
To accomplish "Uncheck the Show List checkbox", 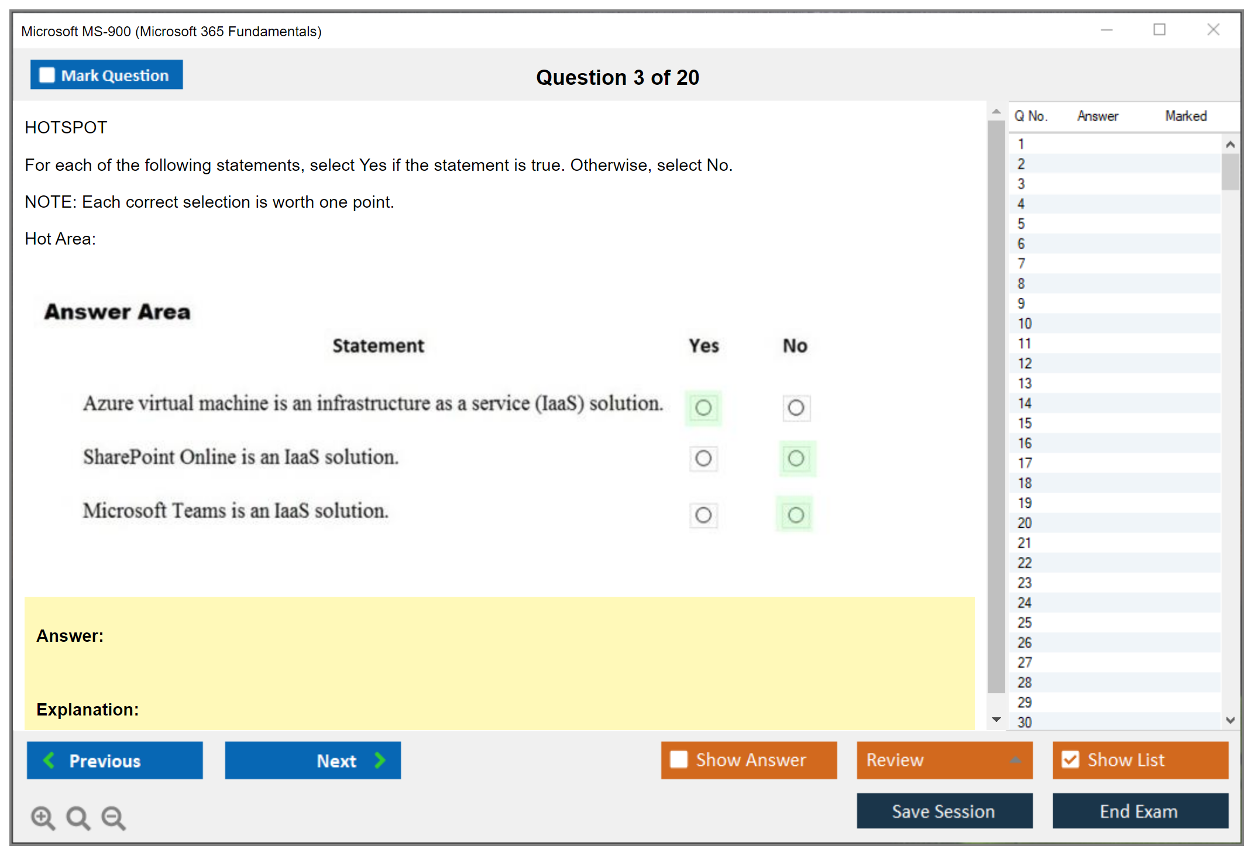I will click(x=1070, y=759).
